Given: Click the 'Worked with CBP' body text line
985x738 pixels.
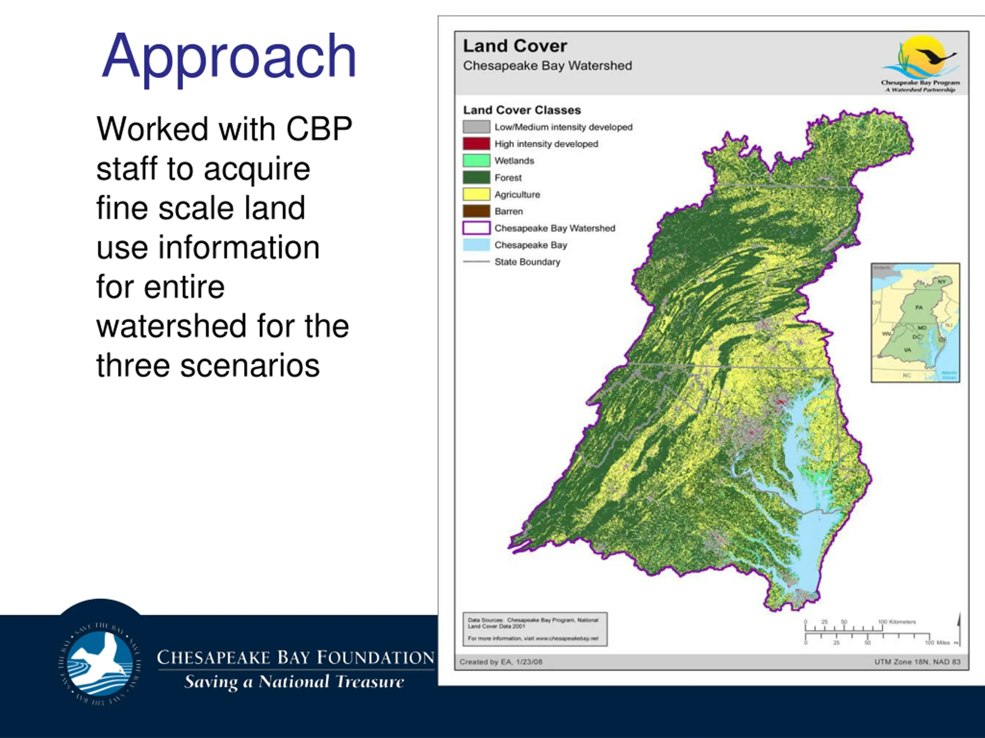Looking at the screenshot, I should point(224,129).
